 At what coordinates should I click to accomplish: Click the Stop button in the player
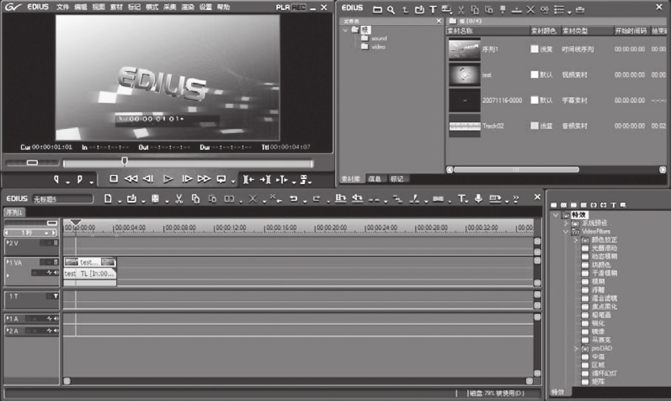[114, 179]
